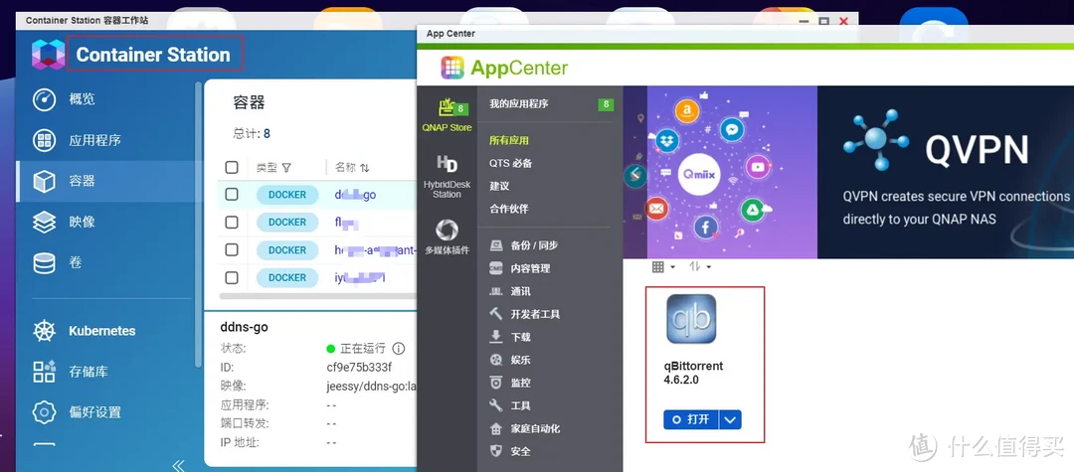
Task: Click the Container Station sidebar vertical scrollbar
Action: point(199,226)
